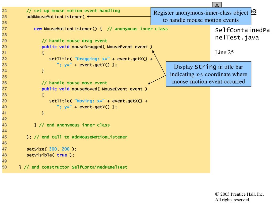The height and width of the screenshot is (205, 274).
Task: Click the '// handle mouse move event' comment
Action: pos(74,83)
